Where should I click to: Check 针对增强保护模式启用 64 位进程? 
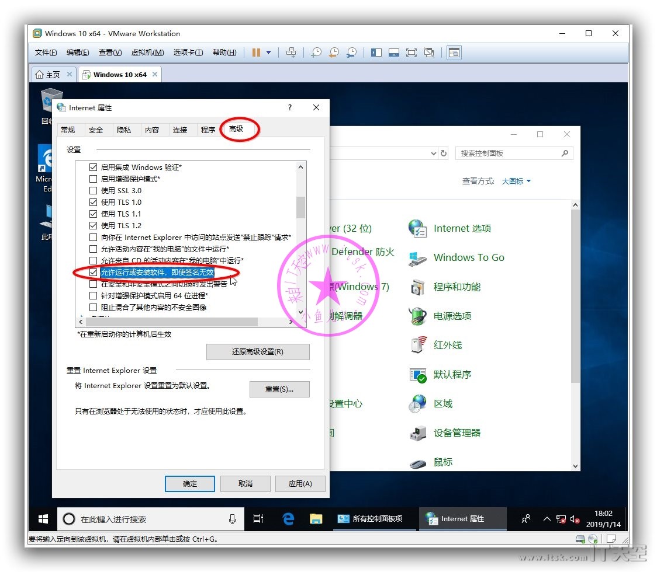tap(93, 296)
